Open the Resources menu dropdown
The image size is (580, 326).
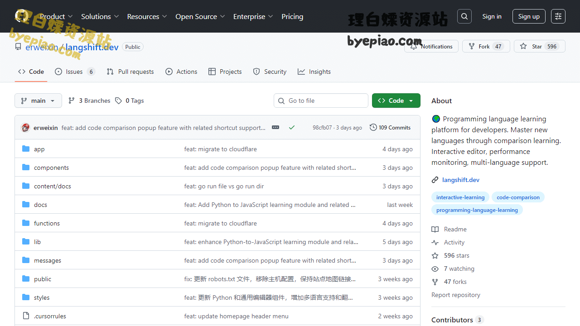147,16
